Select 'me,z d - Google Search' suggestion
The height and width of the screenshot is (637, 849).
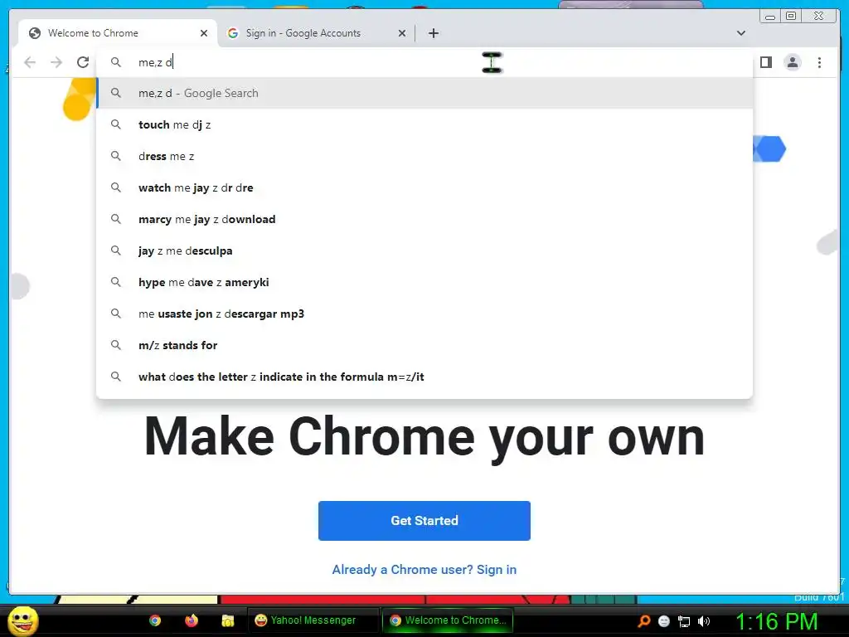pos(424,93)
